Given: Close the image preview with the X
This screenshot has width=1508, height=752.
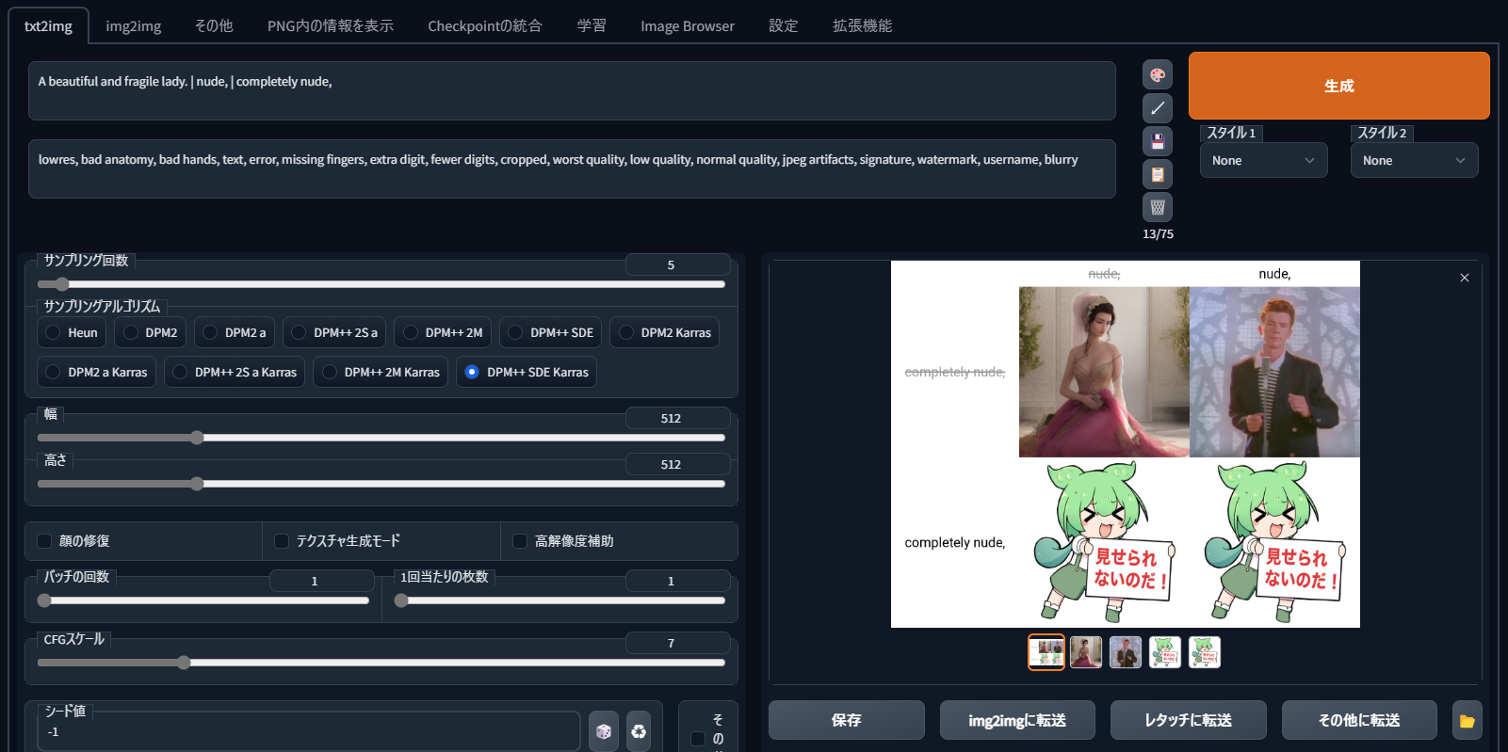Looking at the screenshot, I should pos(1465,278).
